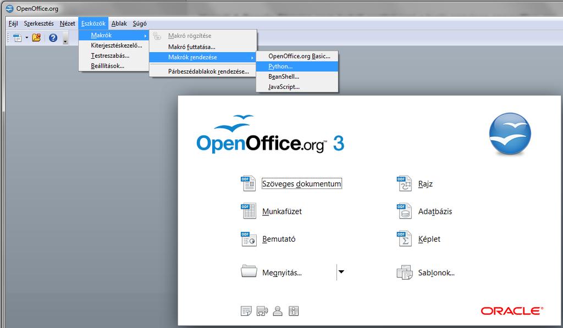Screen dimensions: 563x328
Task: Click the OpenOffice.org title bar icon
Action: 10,9
